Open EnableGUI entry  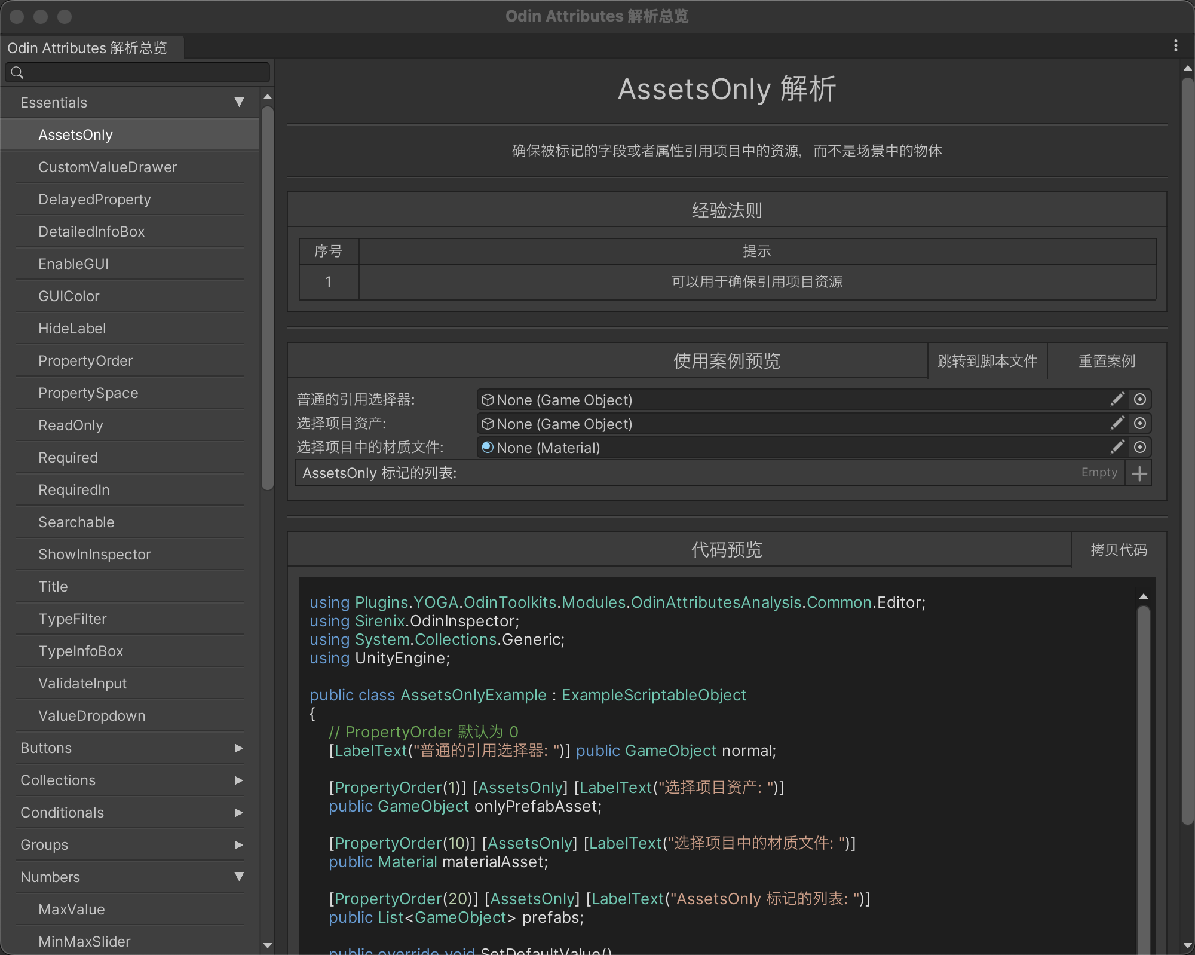coord(130,264)
